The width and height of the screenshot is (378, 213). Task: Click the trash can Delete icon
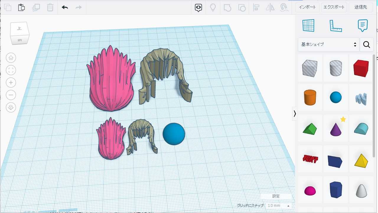pos(50,7)
